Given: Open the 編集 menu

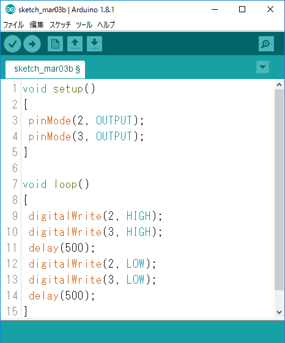Looking at the screenshot, I should click(x=37, y=24).
